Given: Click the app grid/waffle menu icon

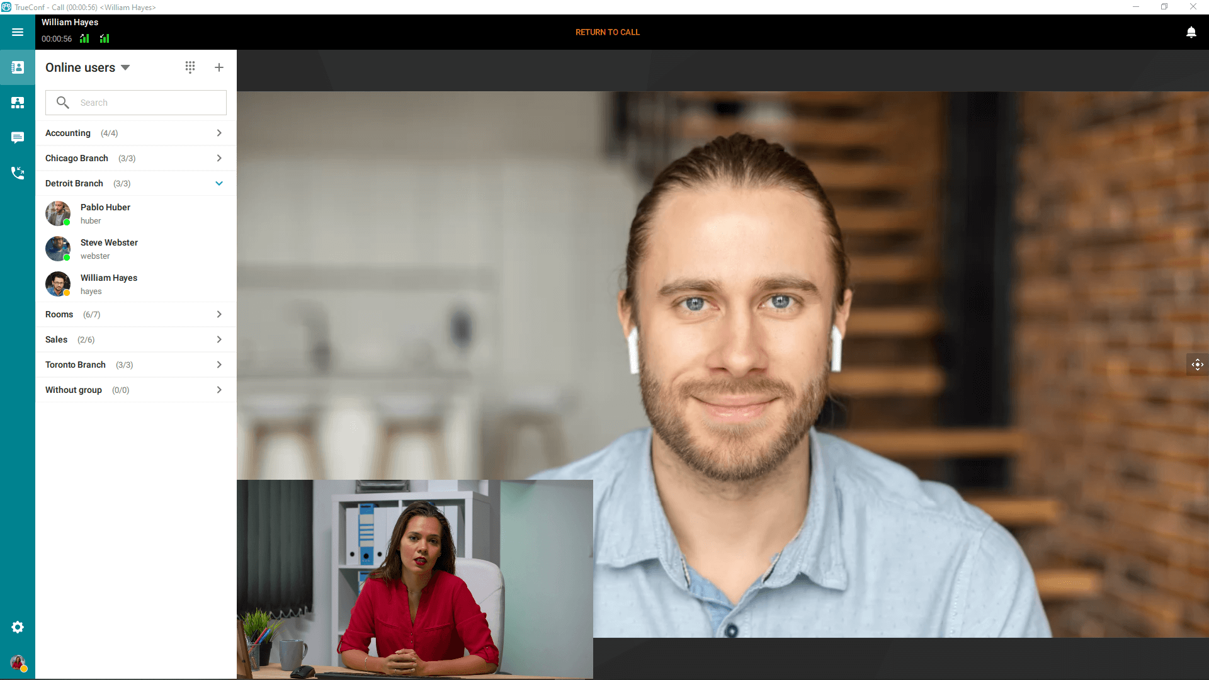Looking at the screenshot, I should click(x=190, y=67).
